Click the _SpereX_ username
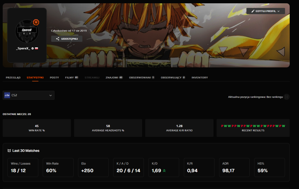This screenshot has height=189, width=299. pos(23,48)
